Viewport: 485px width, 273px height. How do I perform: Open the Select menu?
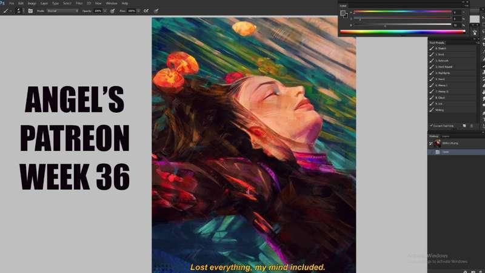67,3
